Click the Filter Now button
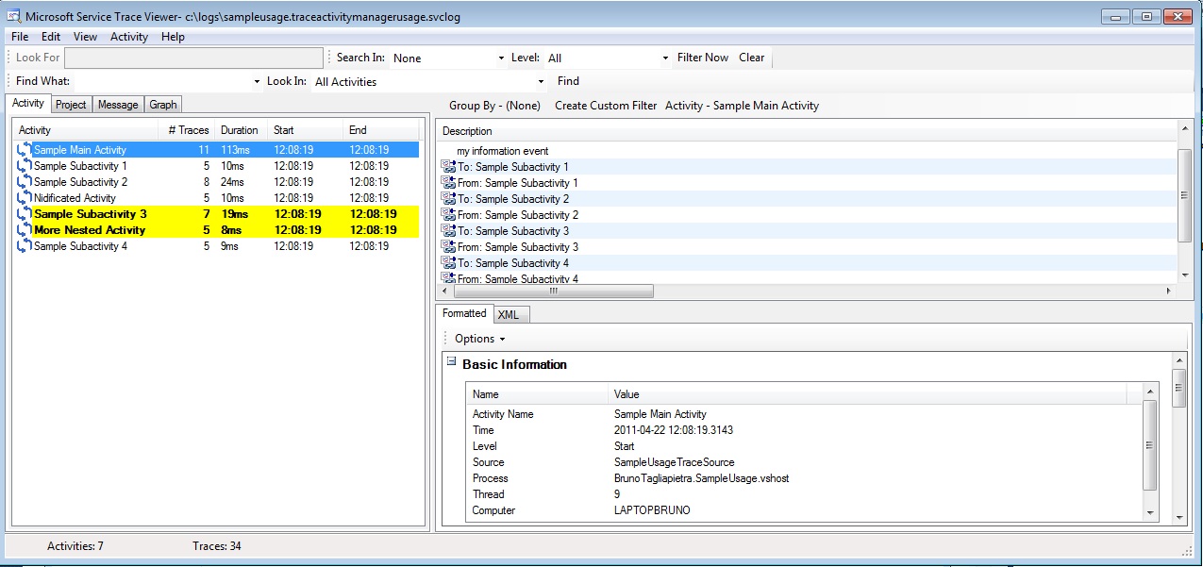 (703, 58)
